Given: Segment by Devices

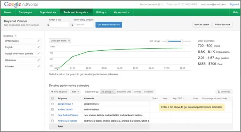Looking at the screenshot, I should (x=137, y=92).
